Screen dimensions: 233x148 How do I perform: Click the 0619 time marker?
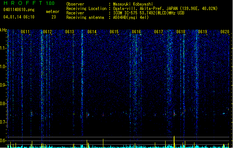click(203, 32)
